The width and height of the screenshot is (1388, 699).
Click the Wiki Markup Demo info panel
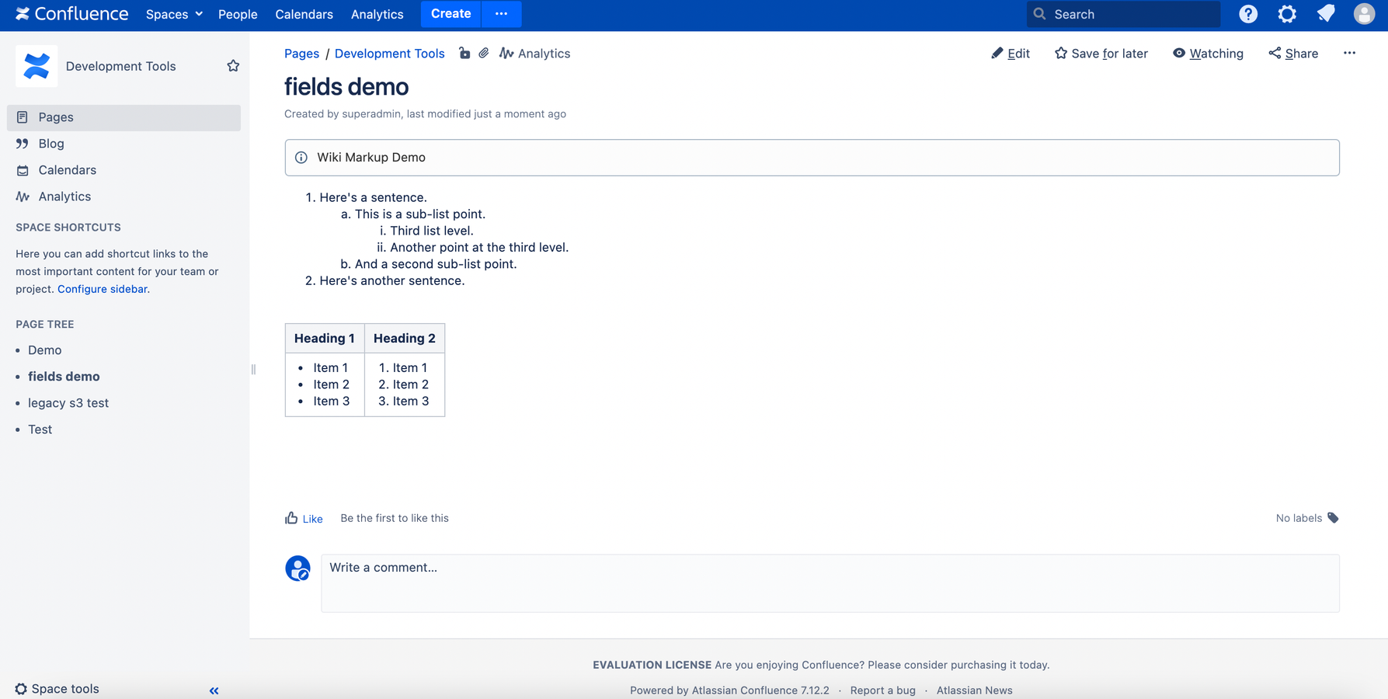coord(812,158)
